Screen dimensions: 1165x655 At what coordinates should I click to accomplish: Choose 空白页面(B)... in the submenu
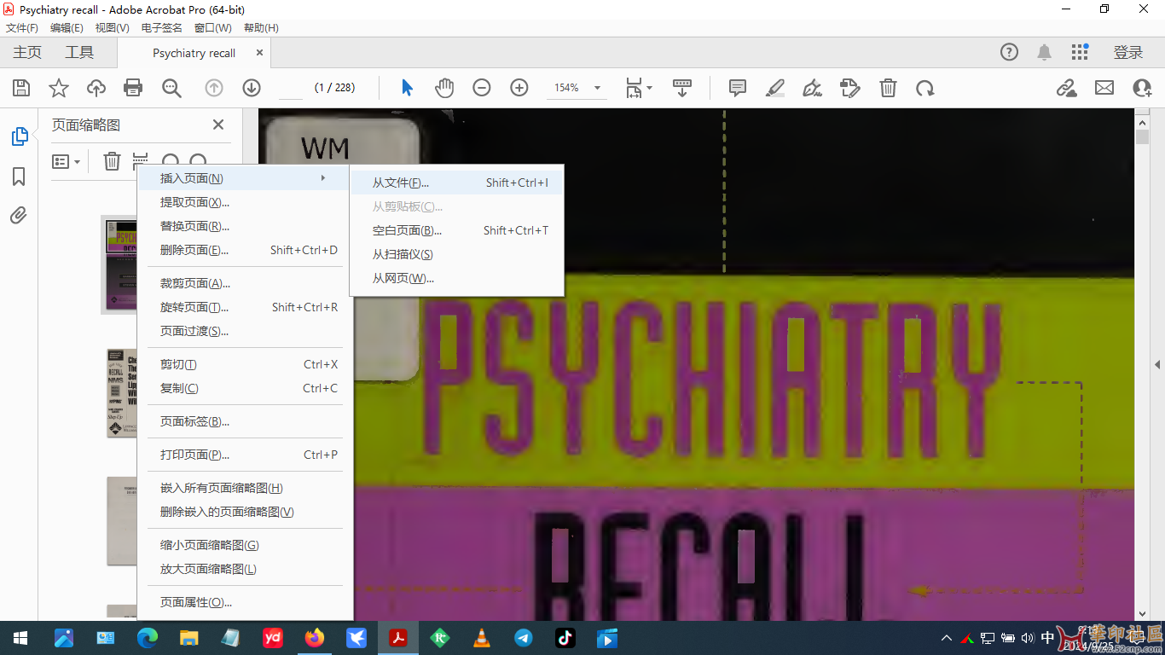457,230
